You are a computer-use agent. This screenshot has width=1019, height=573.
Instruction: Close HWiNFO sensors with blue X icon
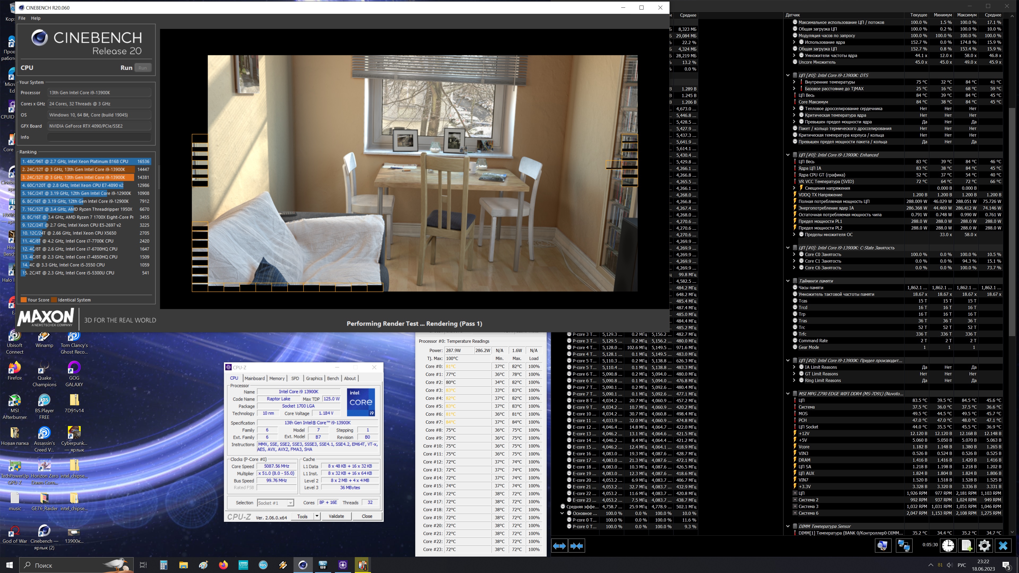point(1003,546)
